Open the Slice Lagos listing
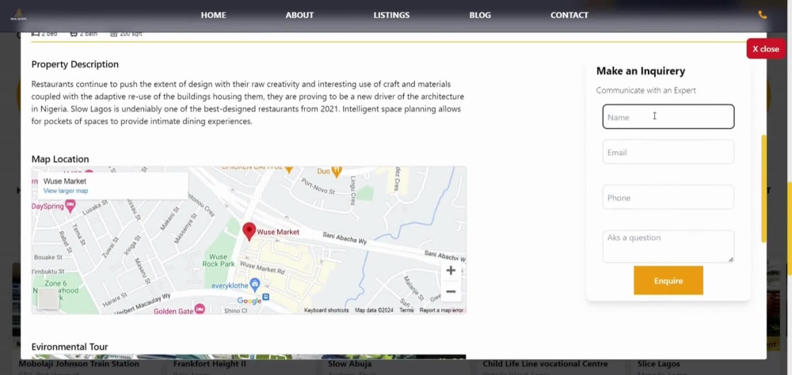 (x=658, y=364)
